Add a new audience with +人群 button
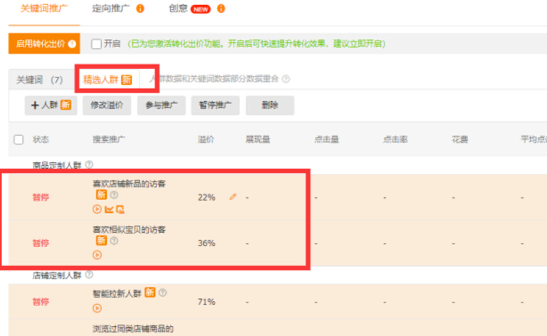The width and height of the screenshot is (547, 336). (51, 105)
